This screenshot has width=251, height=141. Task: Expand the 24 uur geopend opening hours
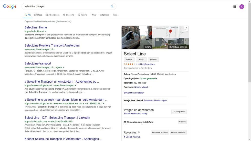(x=149, y=79)
